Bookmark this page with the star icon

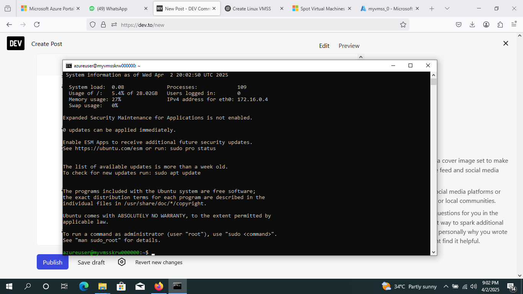[x=403, y=24]
